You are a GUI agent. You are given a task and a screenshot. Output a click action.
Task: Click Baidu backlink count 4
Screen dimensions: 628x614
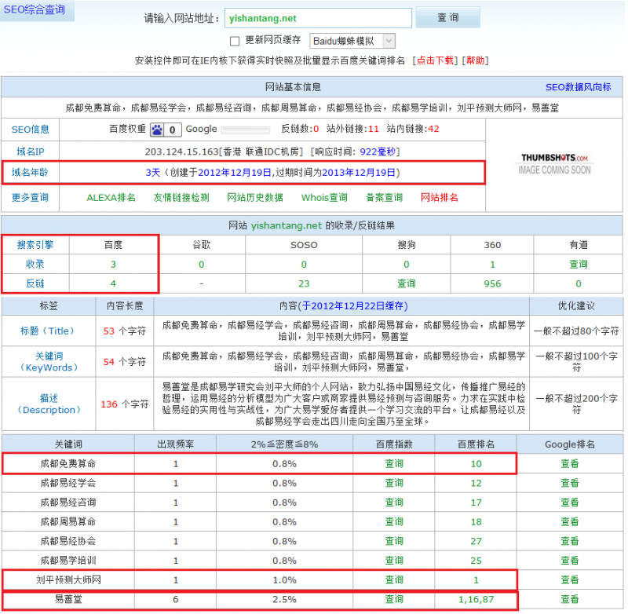(113, 283)
